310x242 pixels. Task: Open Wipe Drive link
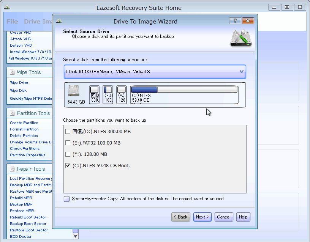[19, 83]
